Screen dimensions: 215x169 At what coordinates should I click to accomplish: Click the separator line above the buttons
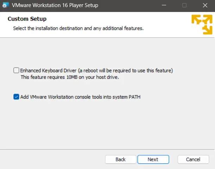point(106,149)
